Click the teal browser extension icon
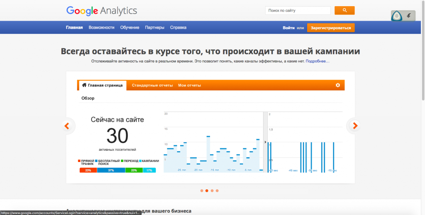This screenshot has height=215, width=425. (396, 16)
